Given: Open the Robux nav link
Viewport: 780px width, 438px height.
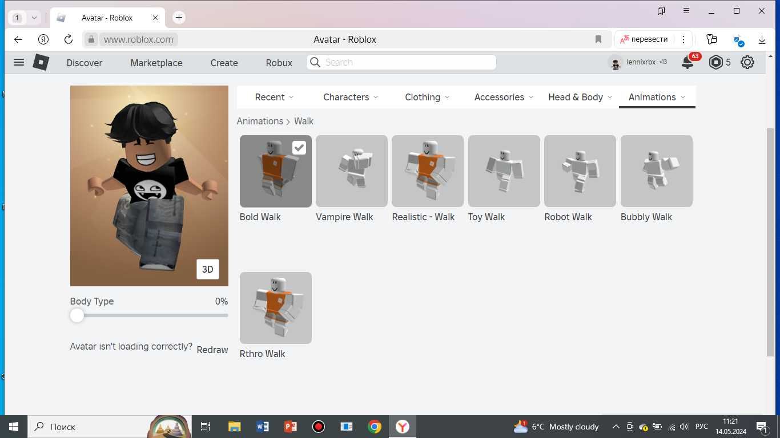Looking at the screenshot, I should coord(279,63).
